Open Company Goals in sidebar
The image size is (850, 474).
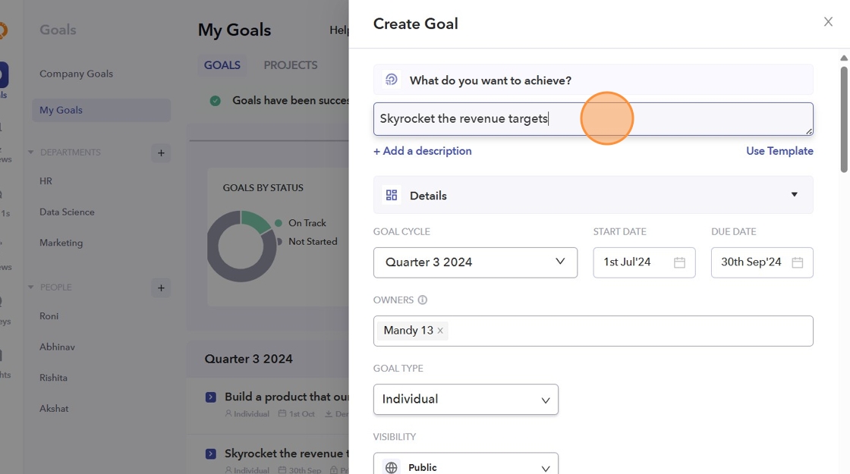[76, 74]
